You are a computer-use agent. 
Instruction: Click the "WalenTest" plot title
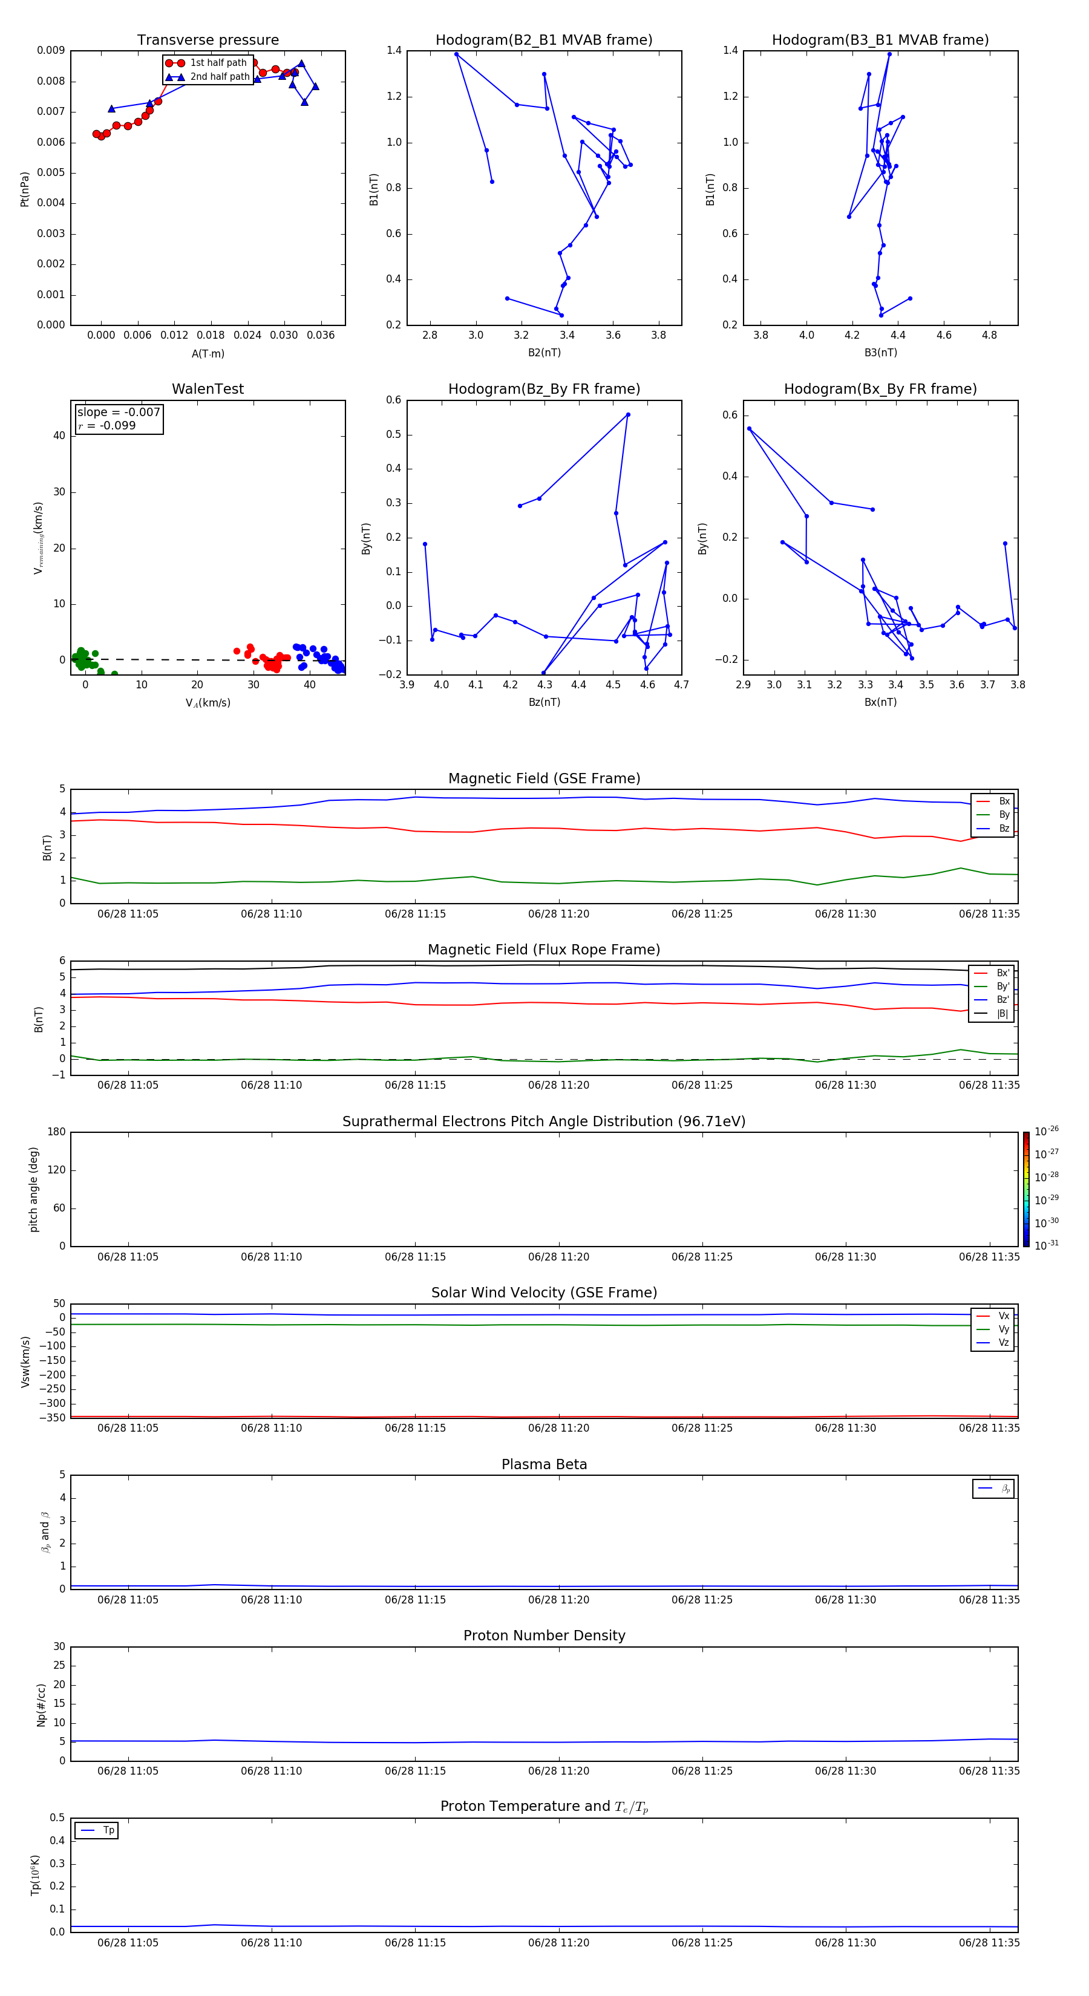[x=208, y=389]
